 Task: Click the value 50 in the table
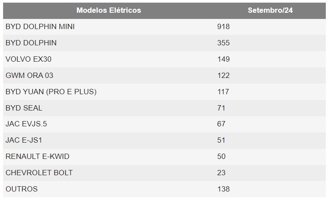tap(221, 156)
